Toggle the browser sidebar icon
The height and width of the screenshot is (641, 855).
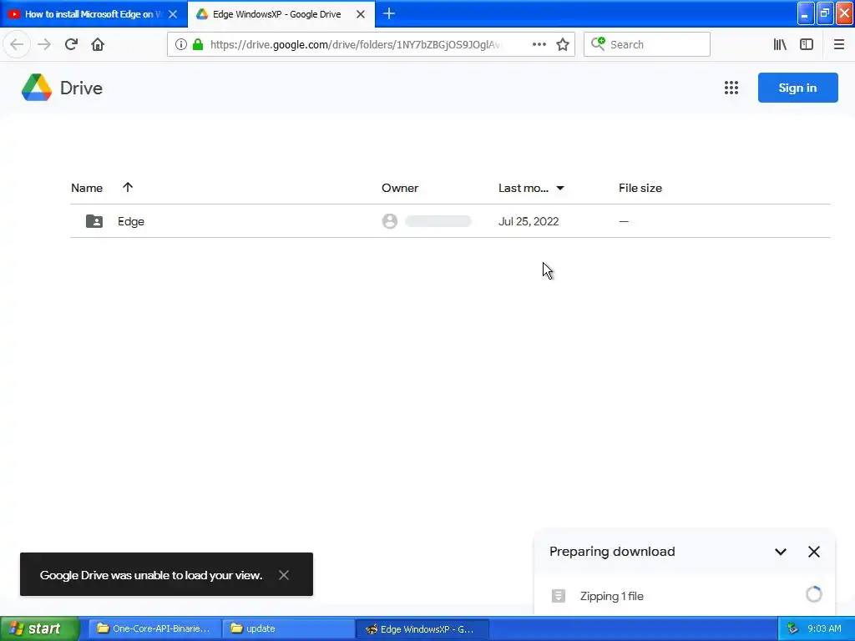tap(807, 44)
